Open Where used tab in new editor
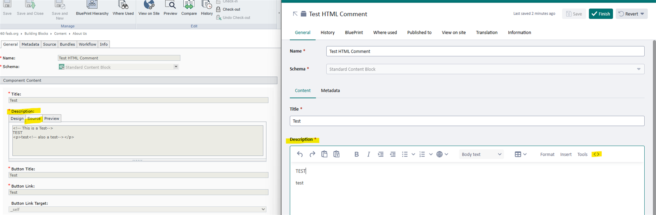The height and width of the screenshot is (215, 656). [x=385, y=32]
